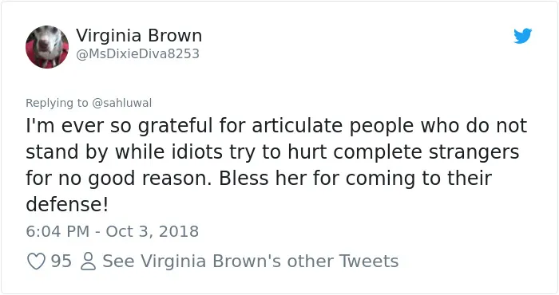Select the Oct 3, 2018 date
Image resolution: width=559 pixels, height=295 pixels.
pyautogui.click(x=153, y=231)
